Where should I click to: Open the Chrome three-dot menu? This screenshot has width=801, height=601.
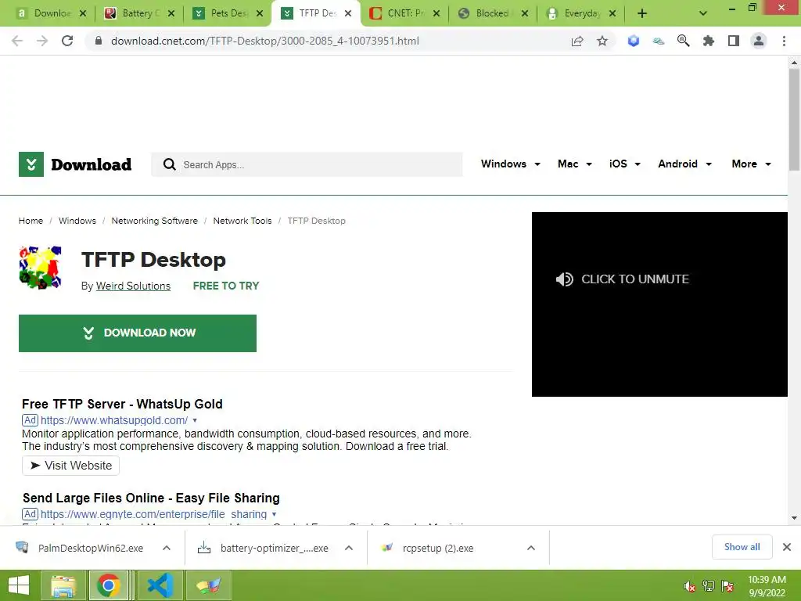pyautogui.click(x=784, y=41)
